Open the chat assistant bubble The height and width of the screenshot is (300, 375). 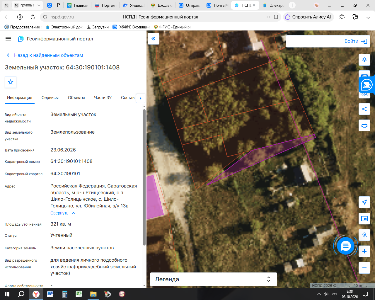(346, 246)
